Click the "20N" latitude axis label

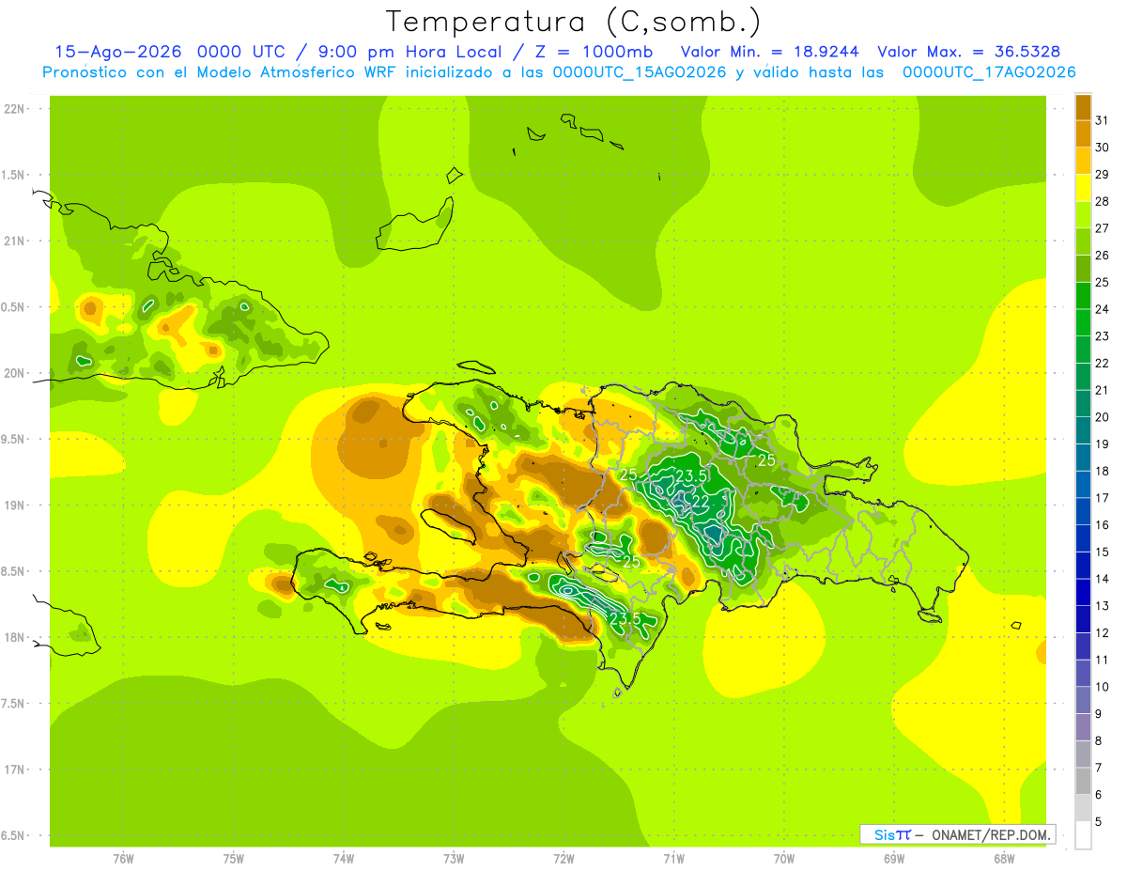(x=14, y=374)
